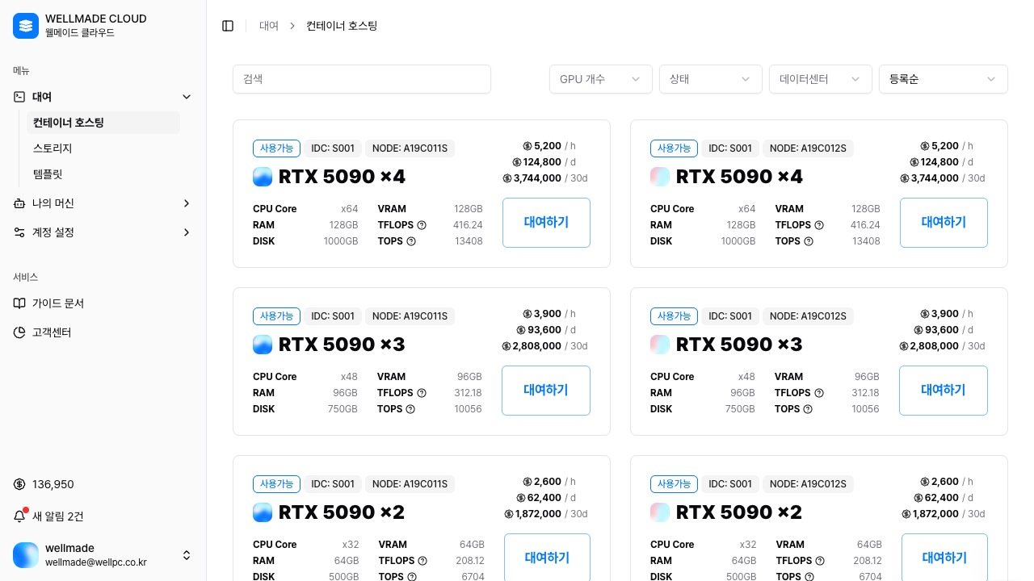
Task: Click blue GPU icon on A19C011S ×4 card
Action: [x=263, y=177]
